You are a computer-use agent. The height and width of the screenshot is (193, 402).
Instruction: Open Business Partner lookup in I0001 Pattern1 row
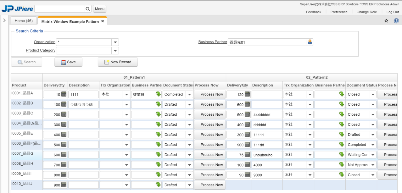(158, 94)
